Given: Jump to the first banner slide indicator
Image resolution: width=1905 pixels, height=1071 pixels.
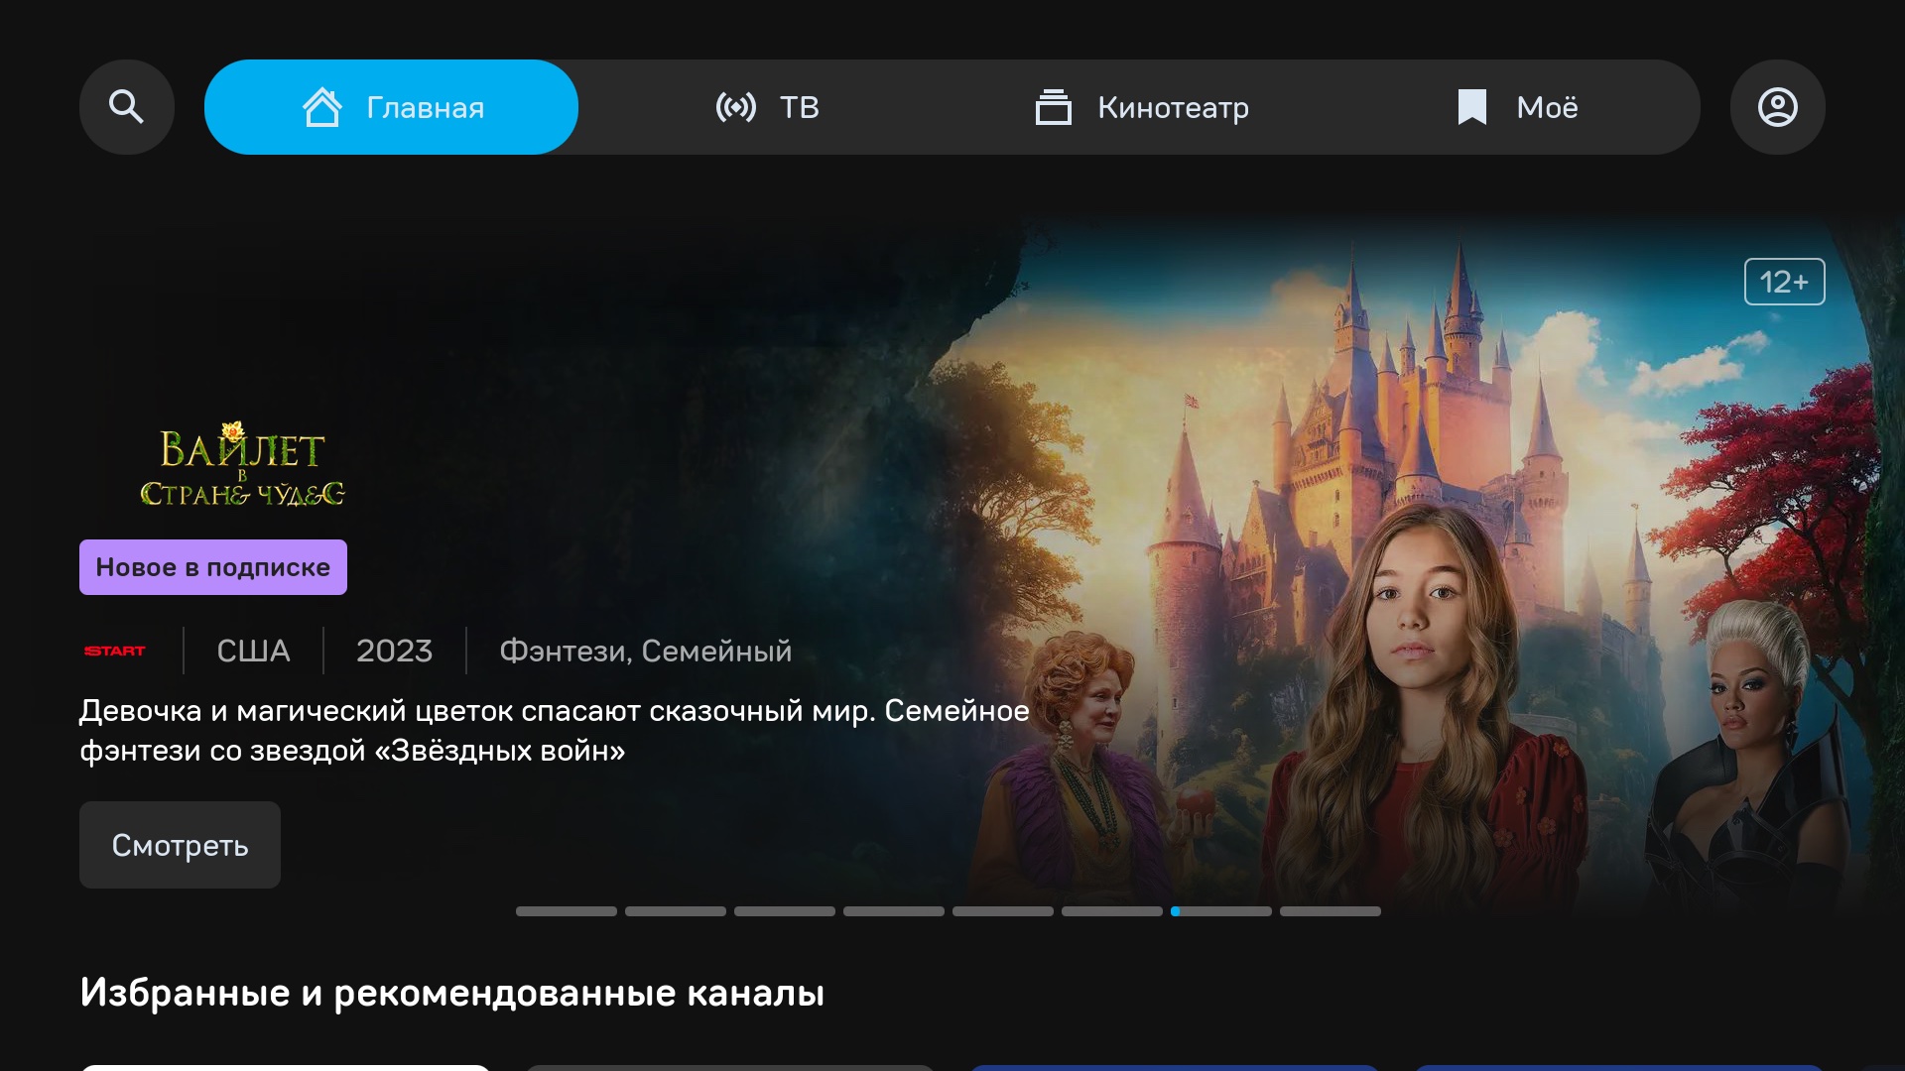Looking at the screenshot, I should [x=566, y=911].
